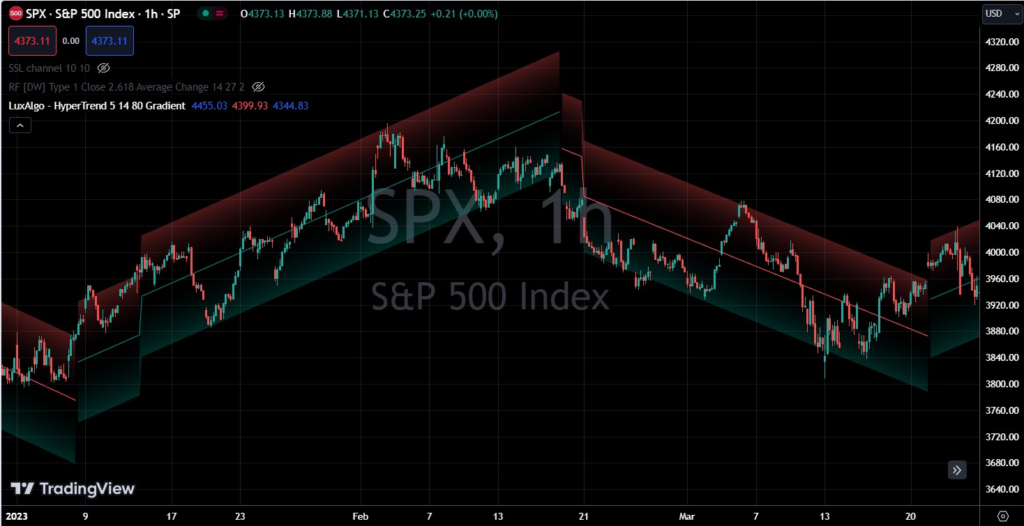Click the red HyperTrend value 4399.93
The width and height of the screenshot is (1024, 526).
pyautogui.click(x=250, y=106)
